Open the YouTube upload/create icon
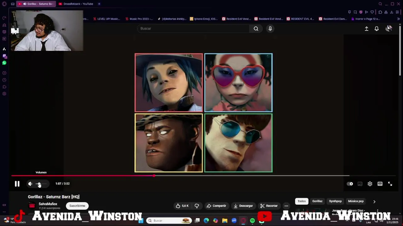The height and width of the screenshot is (226, 403). pyautogui.click(x=366, y=29)
